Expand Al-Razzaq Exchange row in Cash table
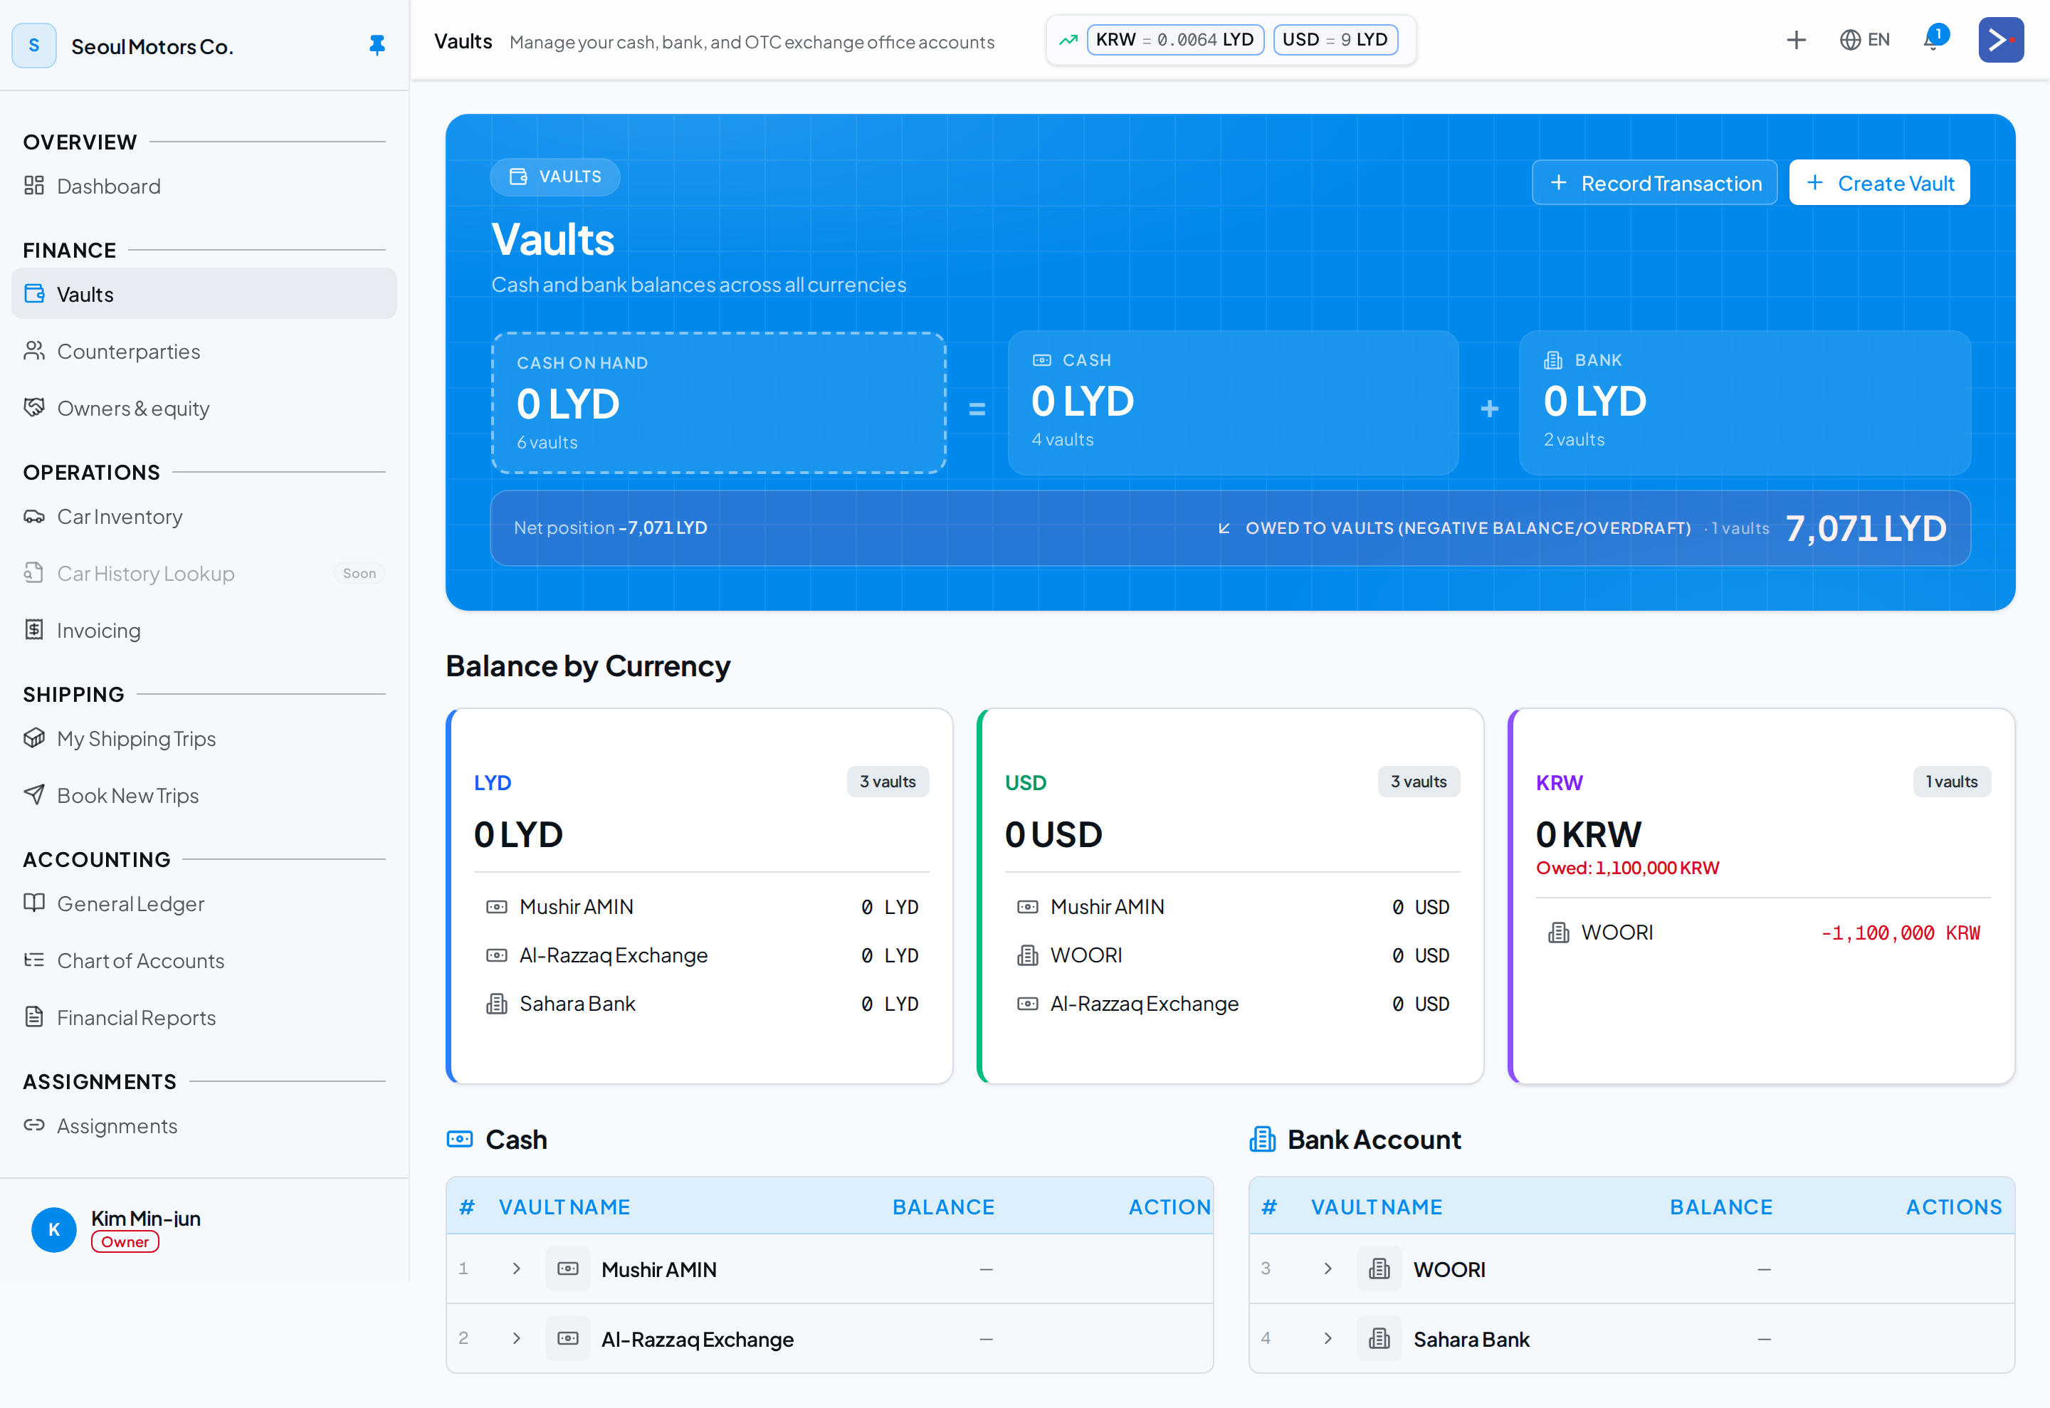This screenshot has height=1408, width=2050. click(516, 1338)
